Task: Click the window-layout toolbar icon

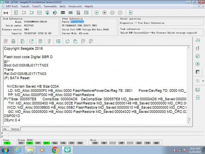Action: coord(86,13)
